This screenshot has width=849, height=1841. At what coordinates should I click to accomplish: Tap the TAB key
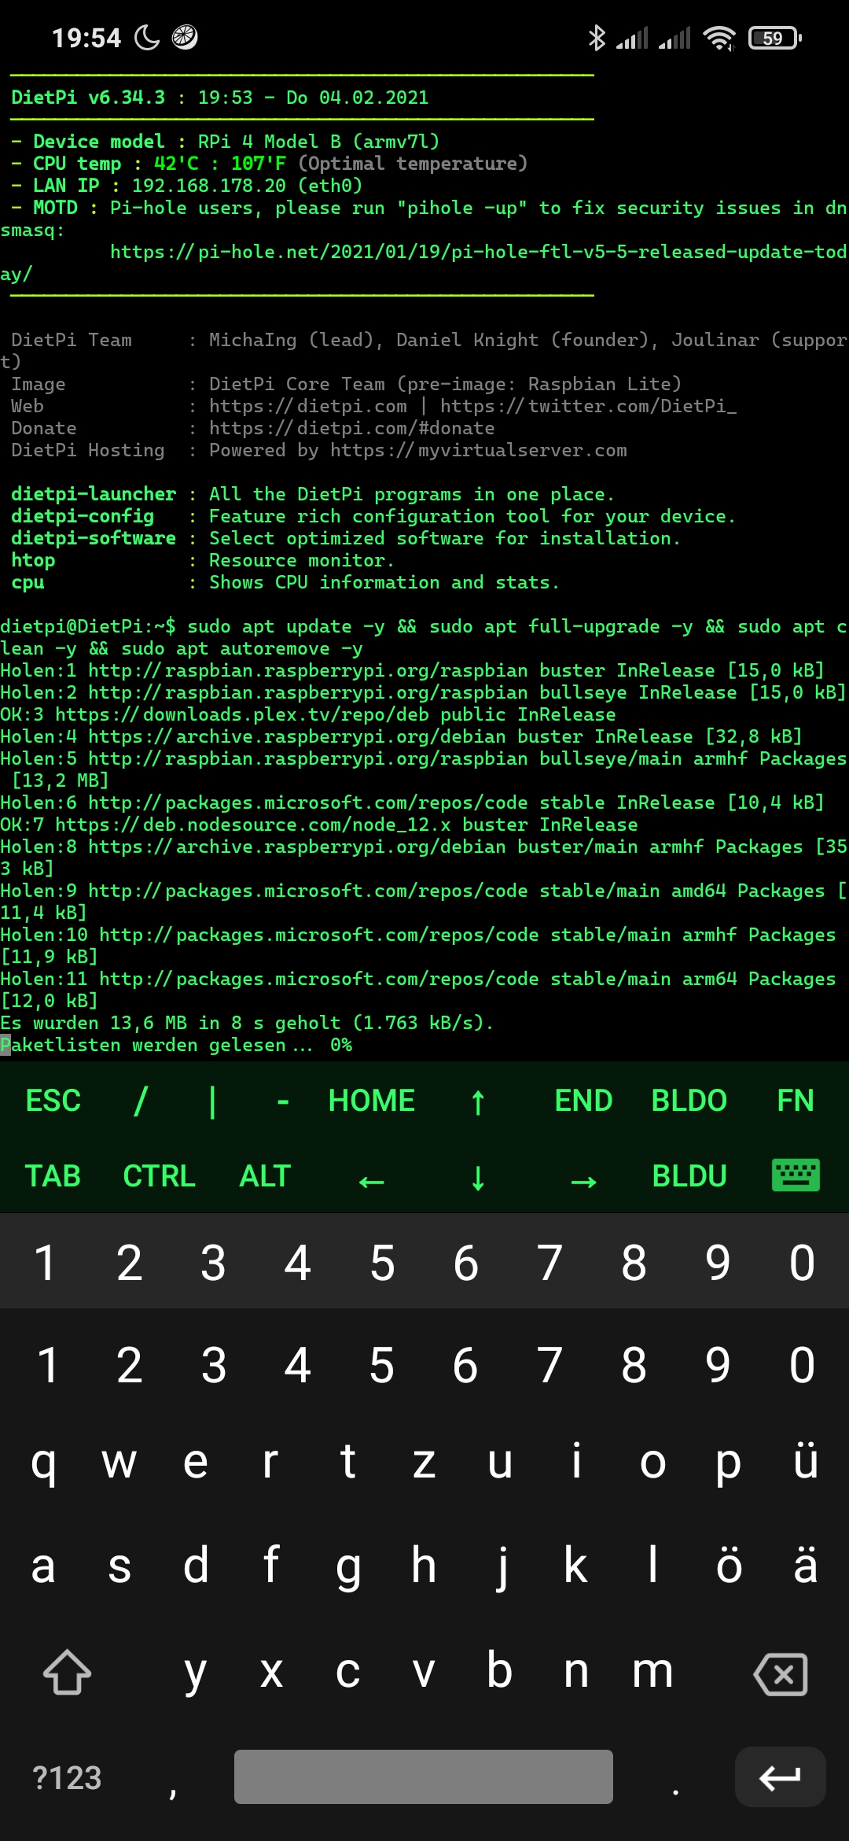tap(53, 1175)
